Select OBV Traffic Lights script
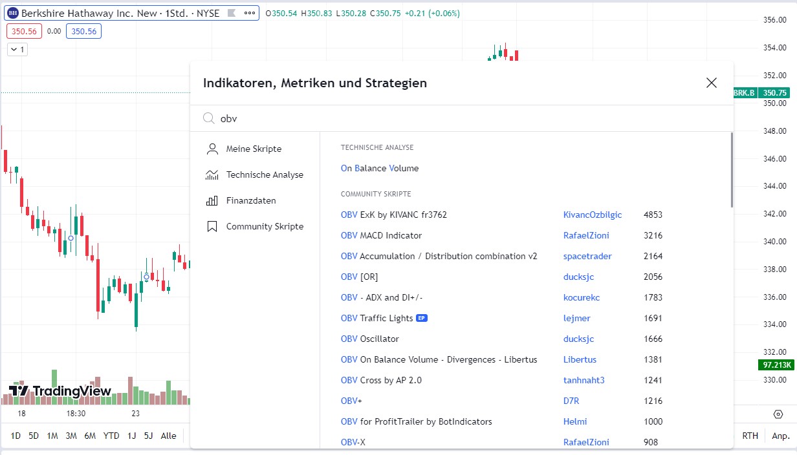 pos(377,318)
